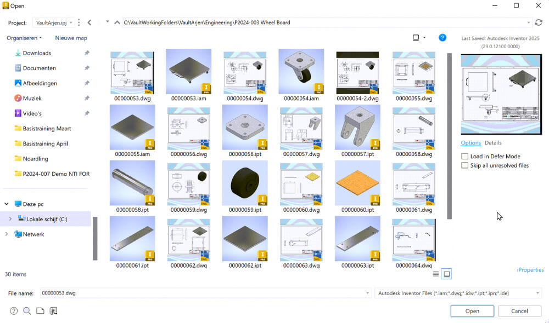Switch to list view with the hamburger icon

coord(436,274)
